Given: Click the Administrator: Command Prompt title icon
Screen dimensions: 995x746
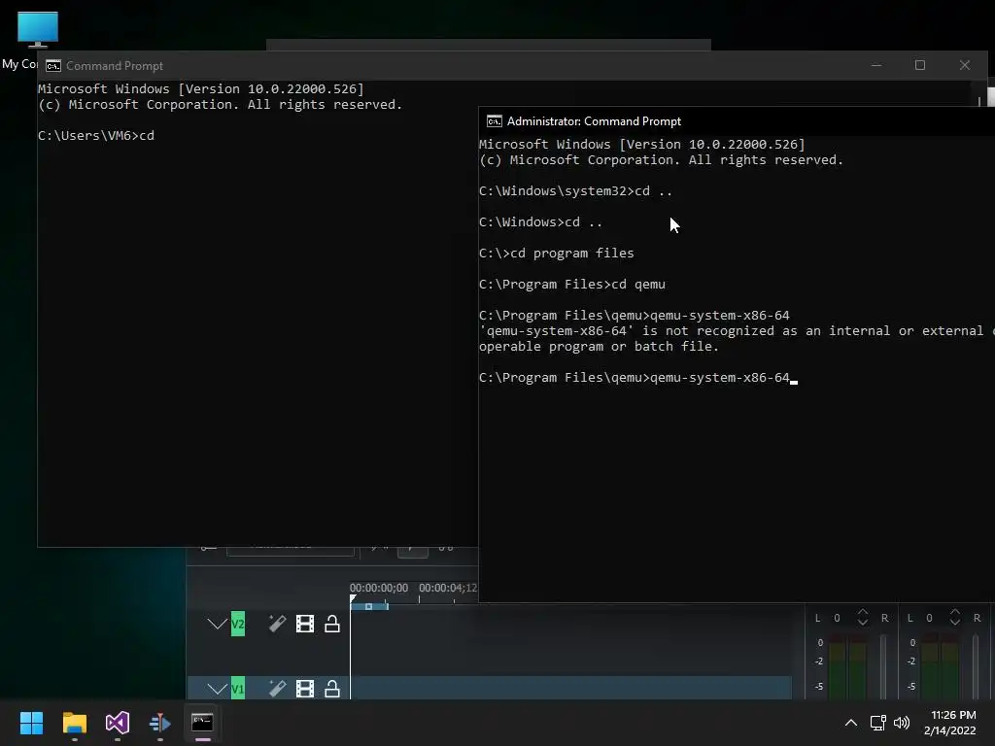Looking at the screenshot, I should pyautogui.click(x=495, y=121).
